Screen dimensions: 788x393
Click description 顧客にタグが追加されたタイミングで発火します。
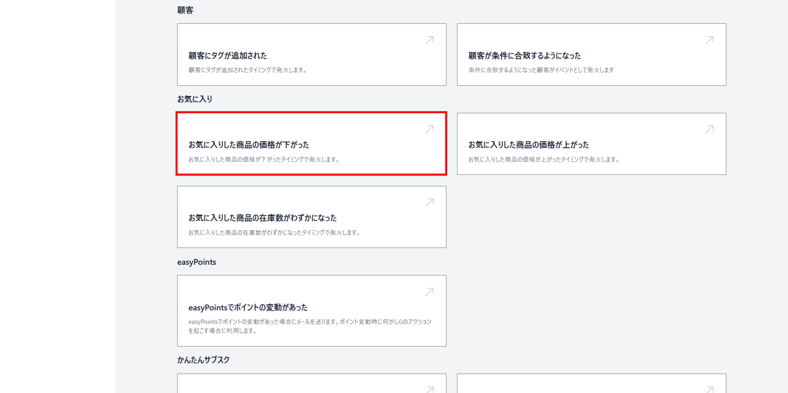pyautogui.click(x=248, y=70)
